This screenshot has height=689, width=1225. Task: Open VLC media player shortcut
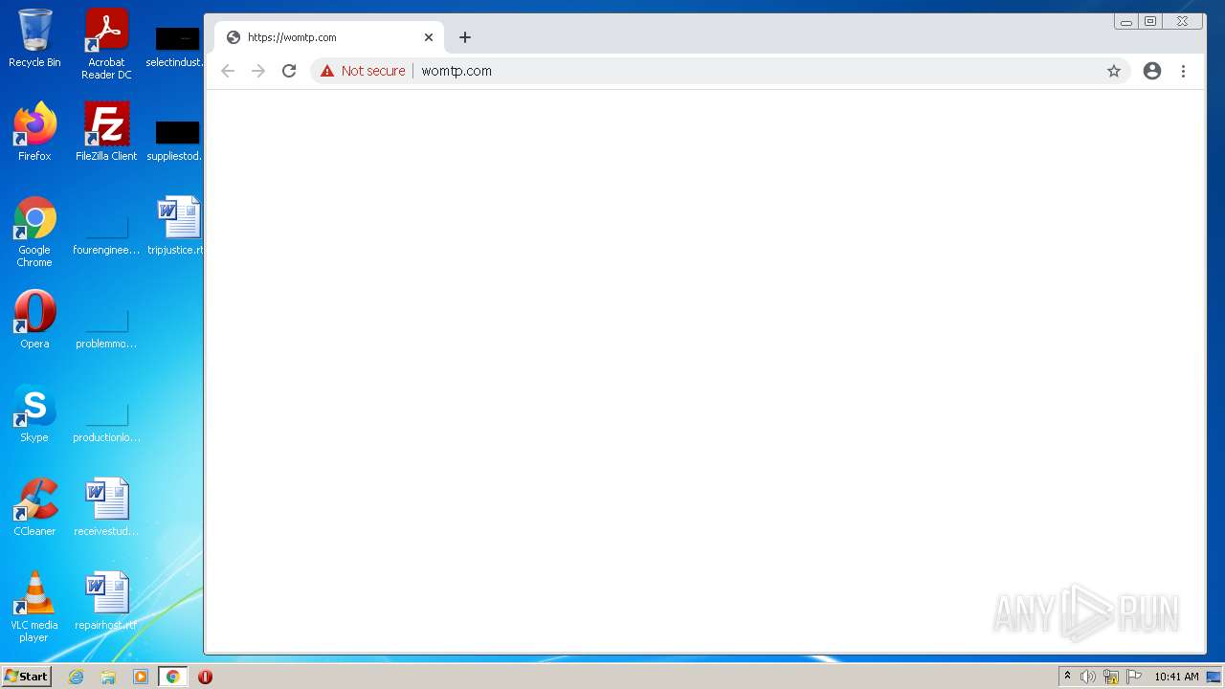click(34, 607)
